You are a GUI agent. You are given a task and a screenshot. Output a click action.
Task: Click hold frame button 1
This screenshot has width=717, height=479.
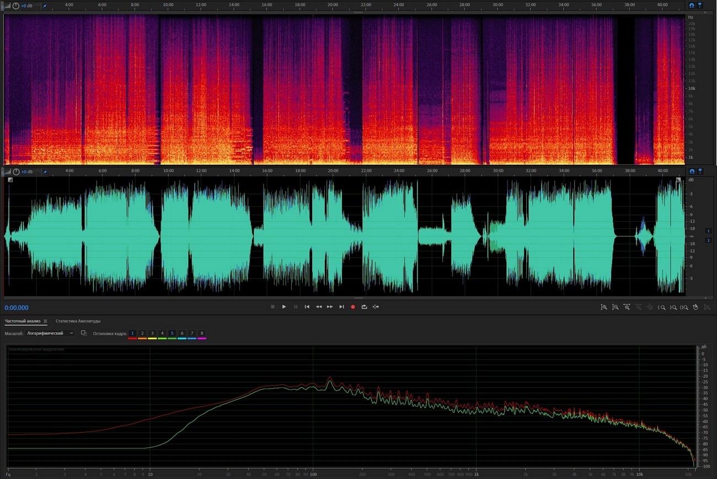[132, 333]
